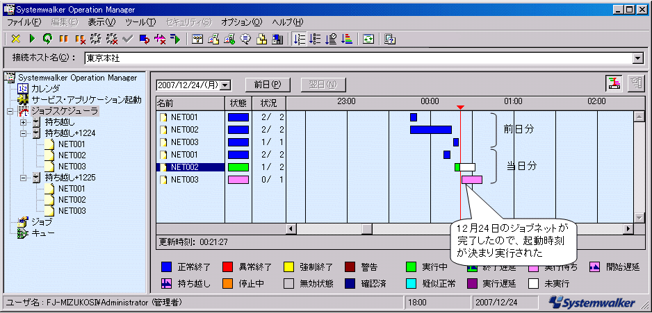Open the ヘルプ(H) menu
This screenshot has width=652, height=313.
click(287, 22)
